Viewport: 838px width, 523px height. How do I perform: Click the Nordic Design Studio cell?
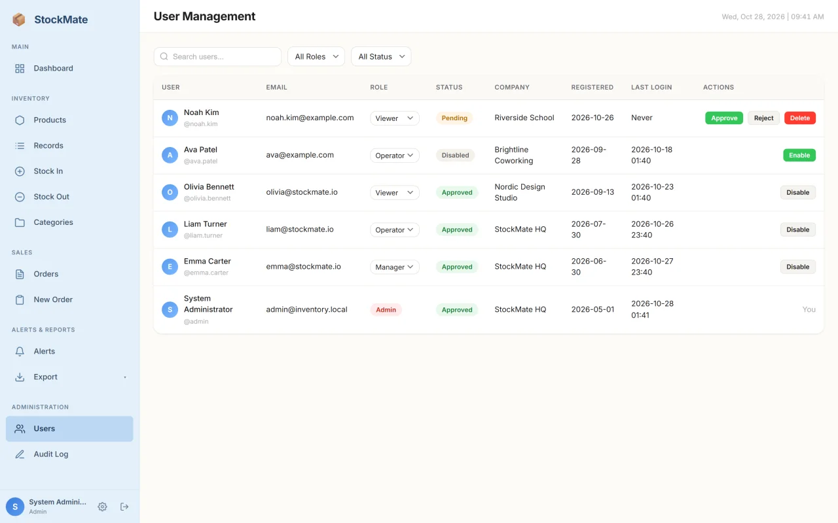[x=520, y=192]
